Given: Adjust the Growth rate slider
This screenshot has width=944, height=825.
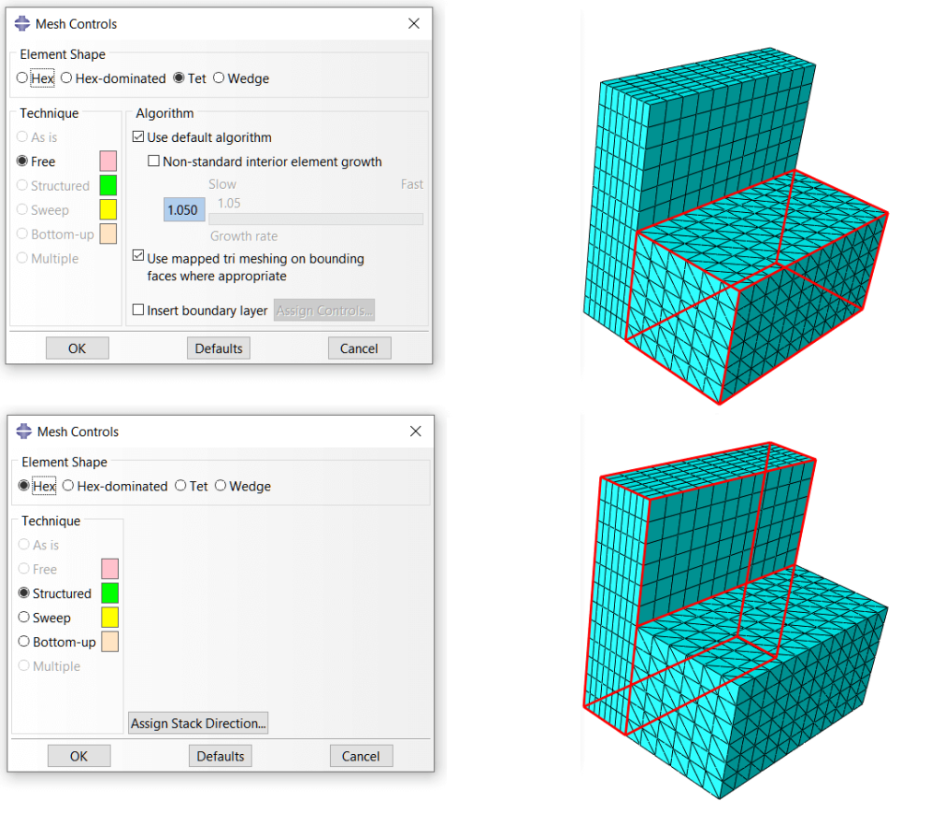Looking at the screenshot, I should [x=316, y=218].
